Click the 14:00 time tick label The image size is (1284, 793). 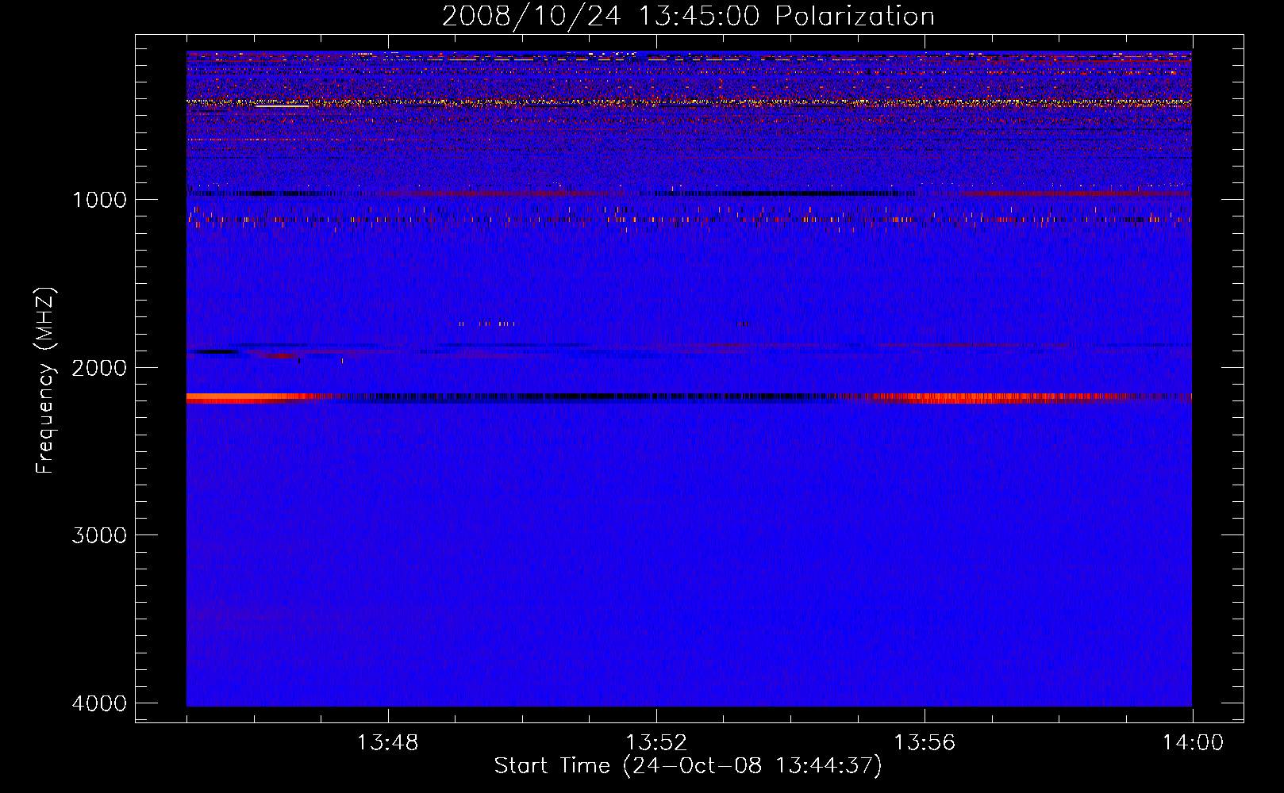[x=1192, y=743]
